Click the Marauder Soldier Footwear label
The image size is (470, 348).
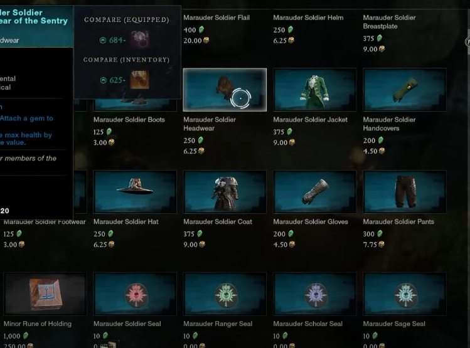click(45, 222)
